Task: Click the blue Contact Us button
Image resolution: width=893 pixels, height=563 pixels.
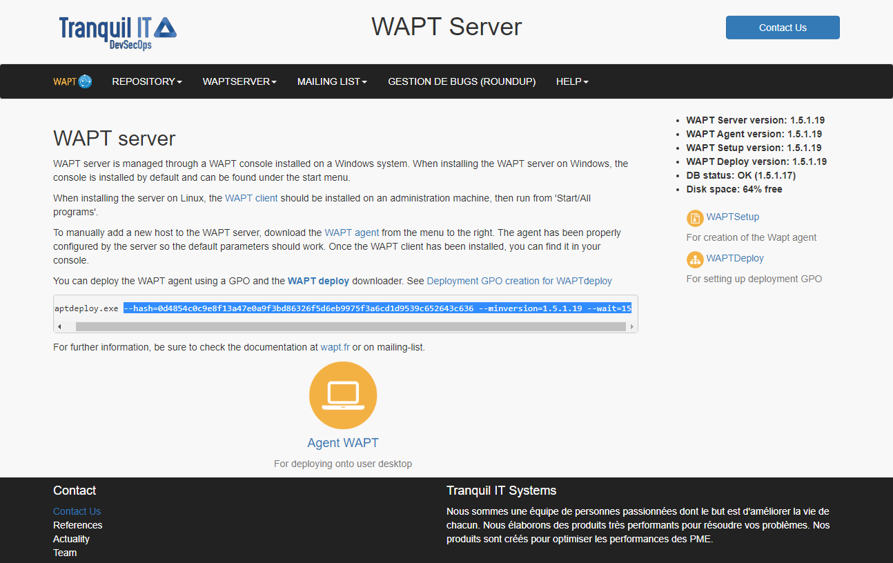Action: point(783,28)
